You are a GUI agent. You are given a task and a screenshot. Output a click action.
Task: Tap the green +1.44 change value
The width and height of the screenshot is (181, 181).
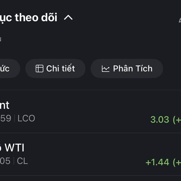point(157,162)
